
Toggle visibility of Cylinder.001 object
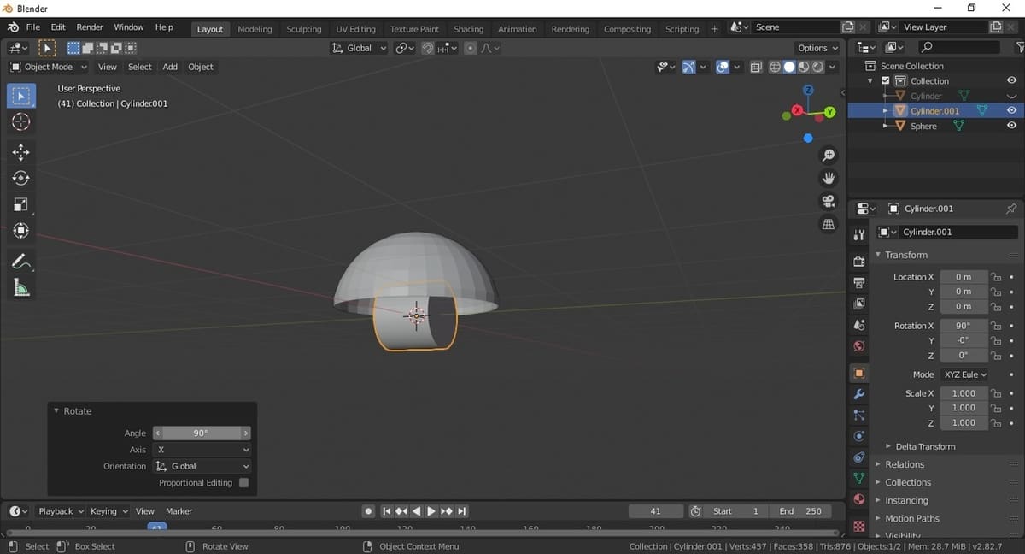coord(1011,110)
